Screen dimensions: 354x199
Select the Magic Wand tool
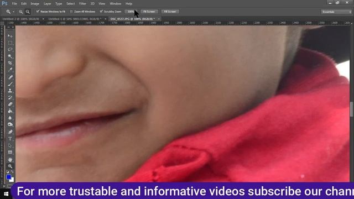pos(10,56)
